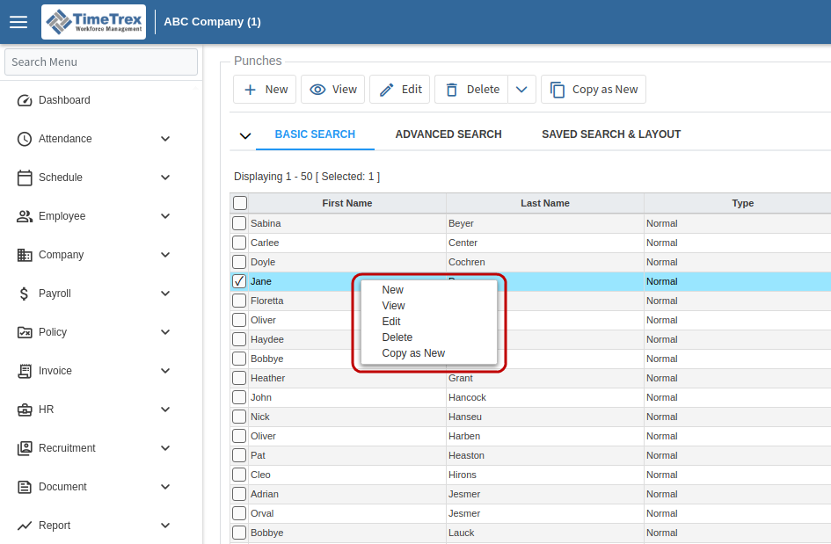This screenshot has width=831, height=544.
Task: Click the Policy folder icon
Action: [x=25, y=332]
